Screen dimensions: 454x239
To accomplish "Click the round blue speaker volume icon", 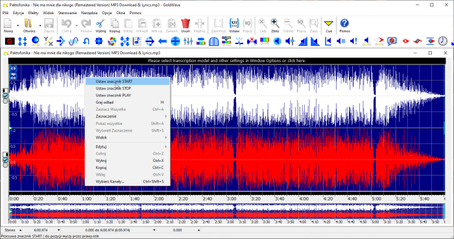I will (x=278, y=41).
